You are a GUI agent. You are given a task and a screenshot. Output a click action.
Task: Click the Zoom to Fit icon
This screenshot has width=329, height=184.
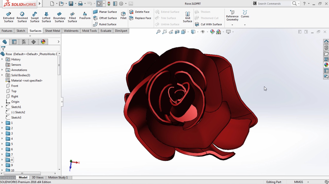coord(158,32)
